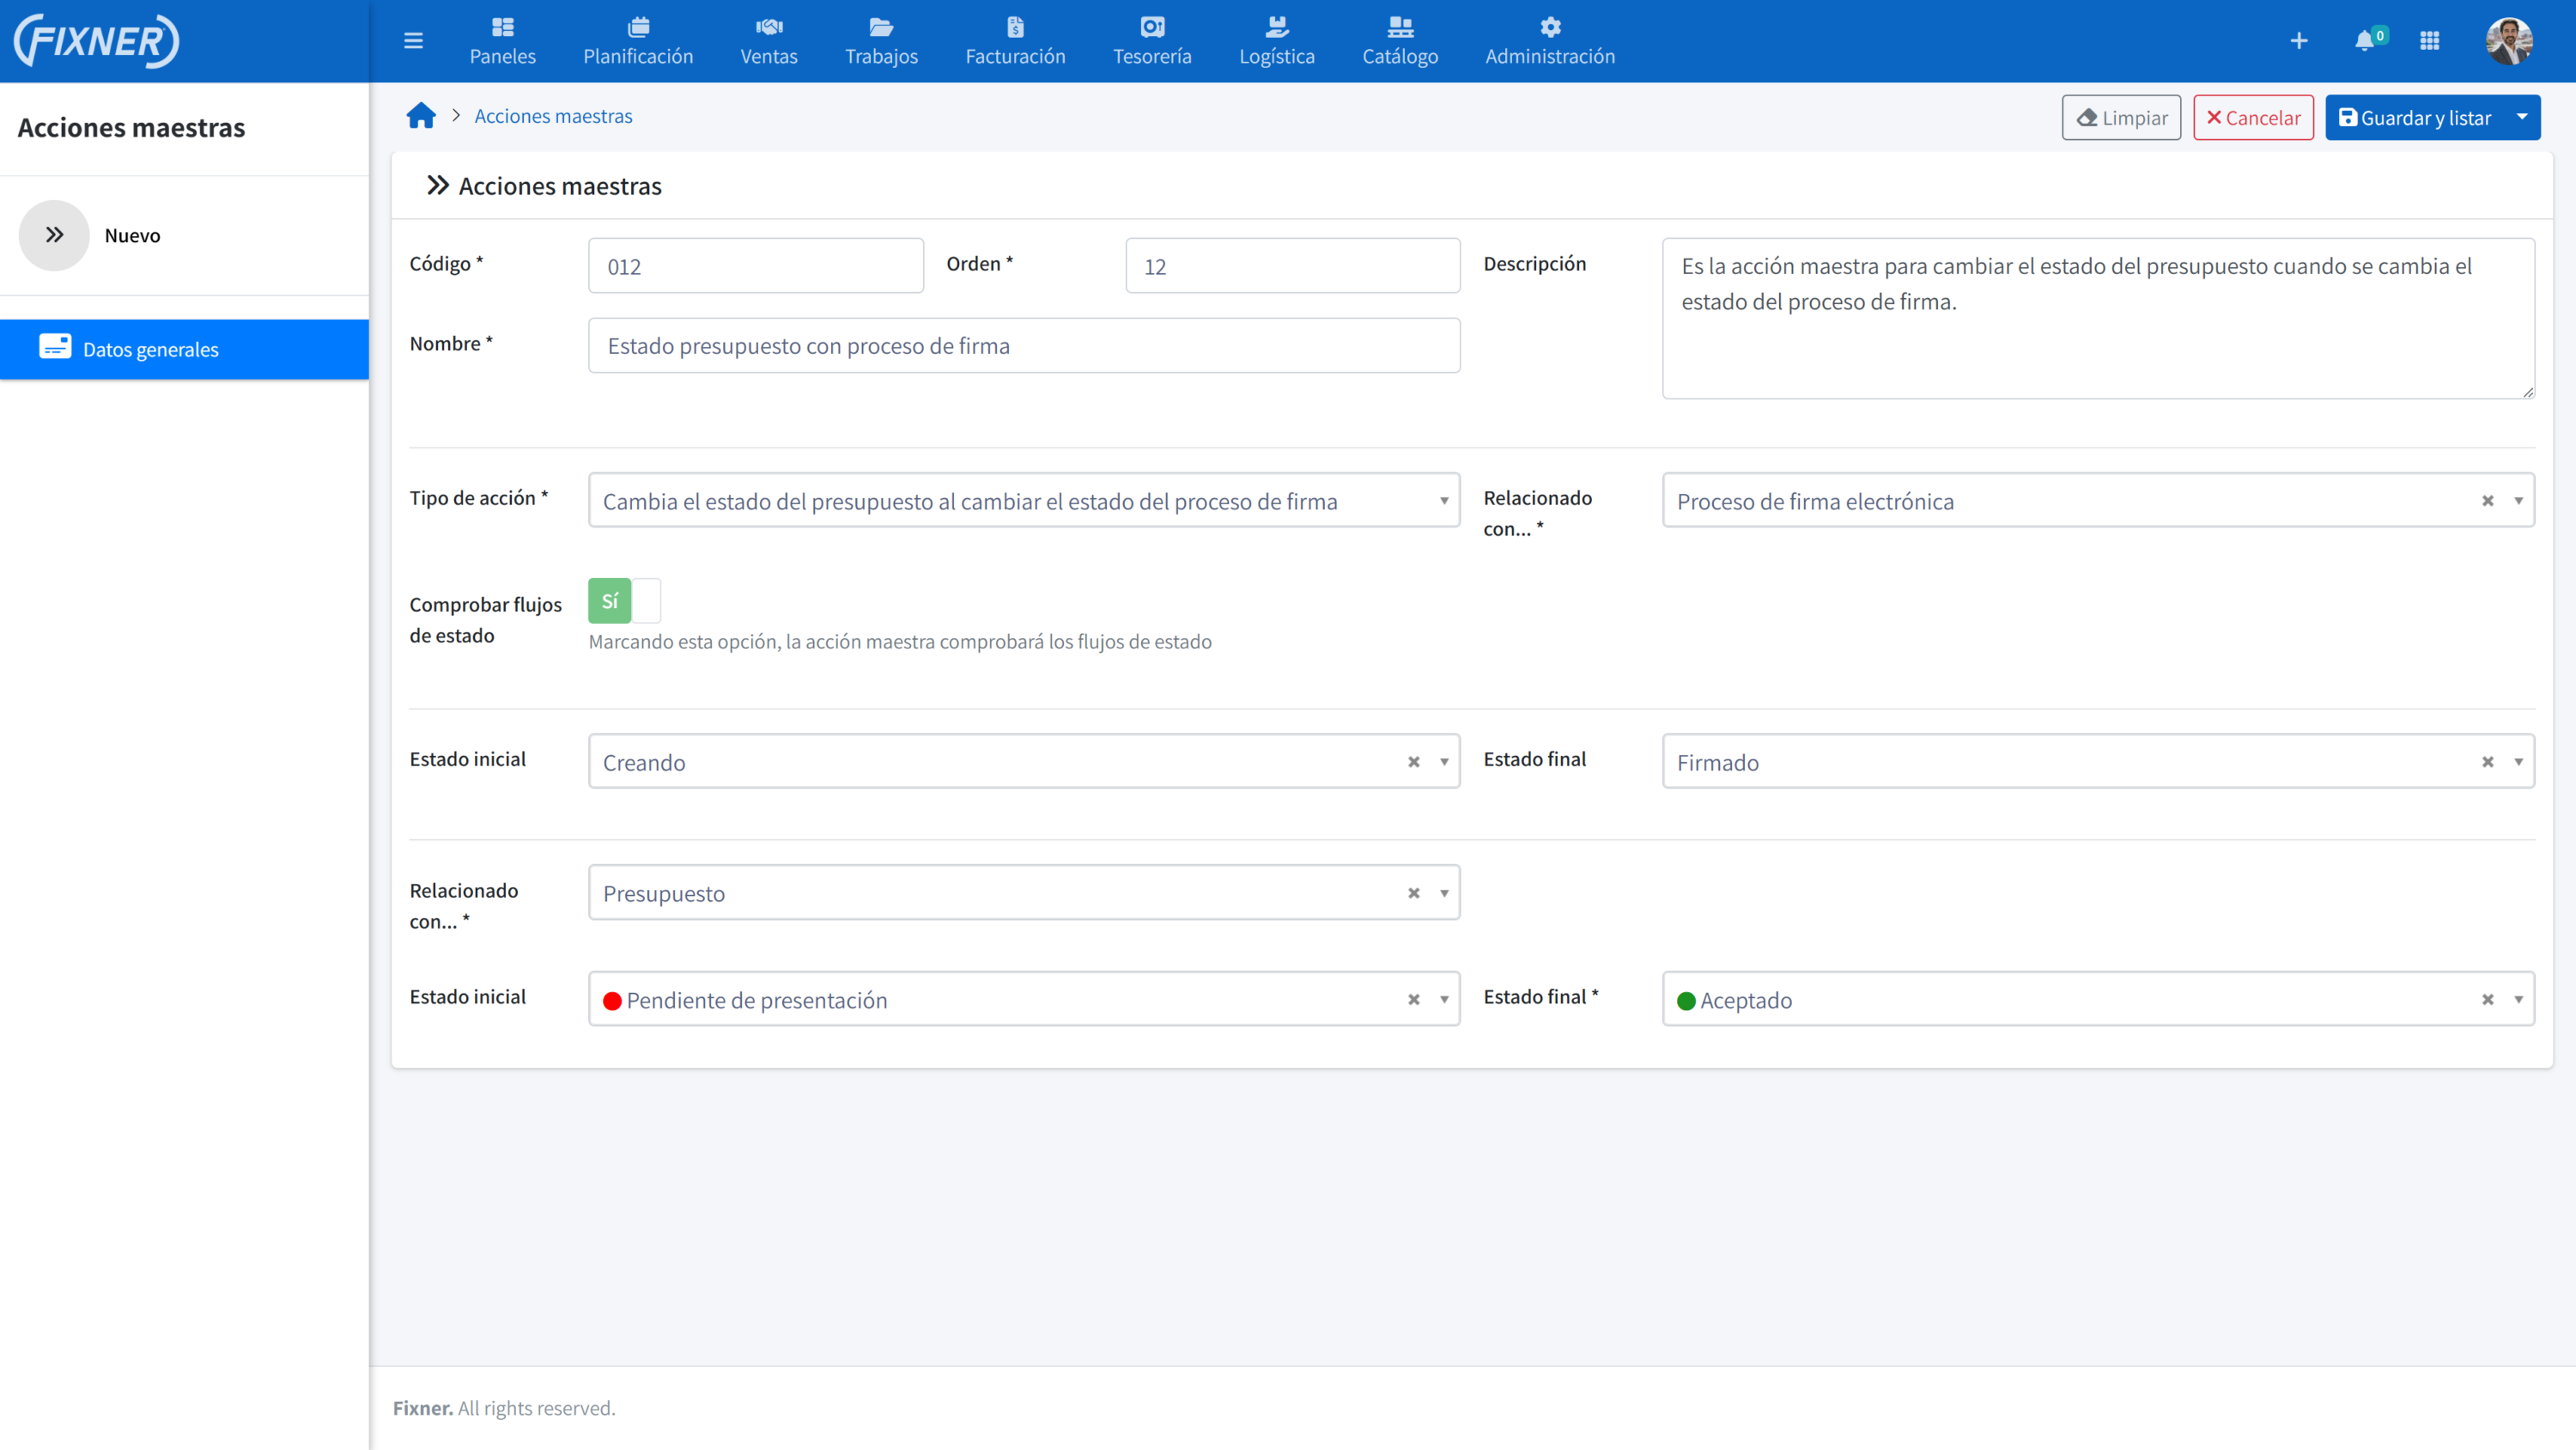Screen dimensions: 2576x1450
Task: Open the hamburger menu icon
Action: tap(413, 41)
